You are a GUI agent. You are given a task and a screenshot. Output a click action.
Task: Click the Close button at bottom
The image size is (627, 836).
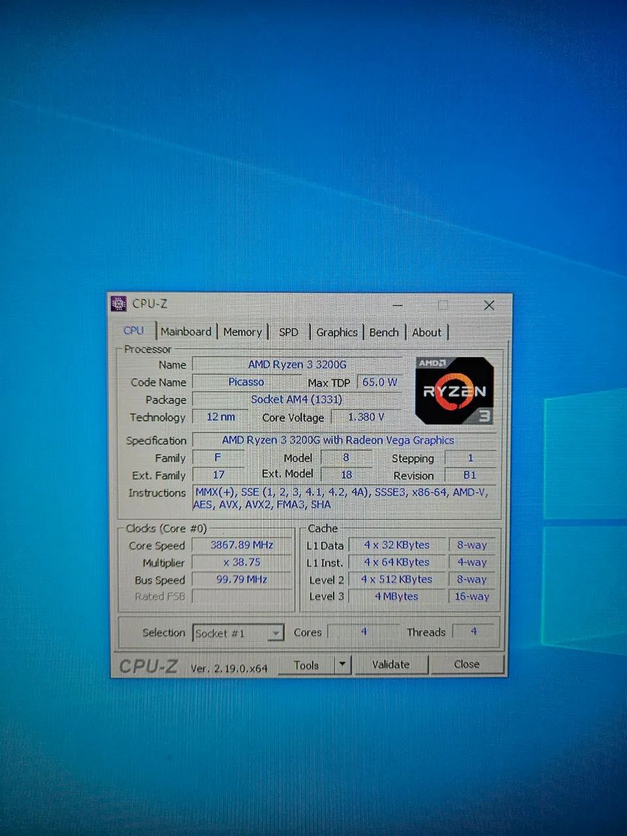pos(467,664)
